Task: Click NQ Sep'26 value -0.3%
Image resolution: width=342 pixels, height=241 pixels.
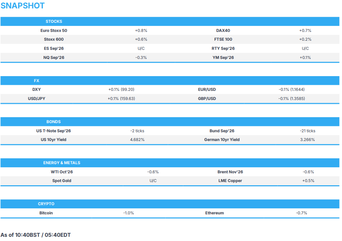Action: point(141,58)
